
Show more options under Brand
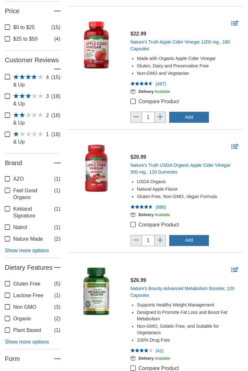click(27, 251)
